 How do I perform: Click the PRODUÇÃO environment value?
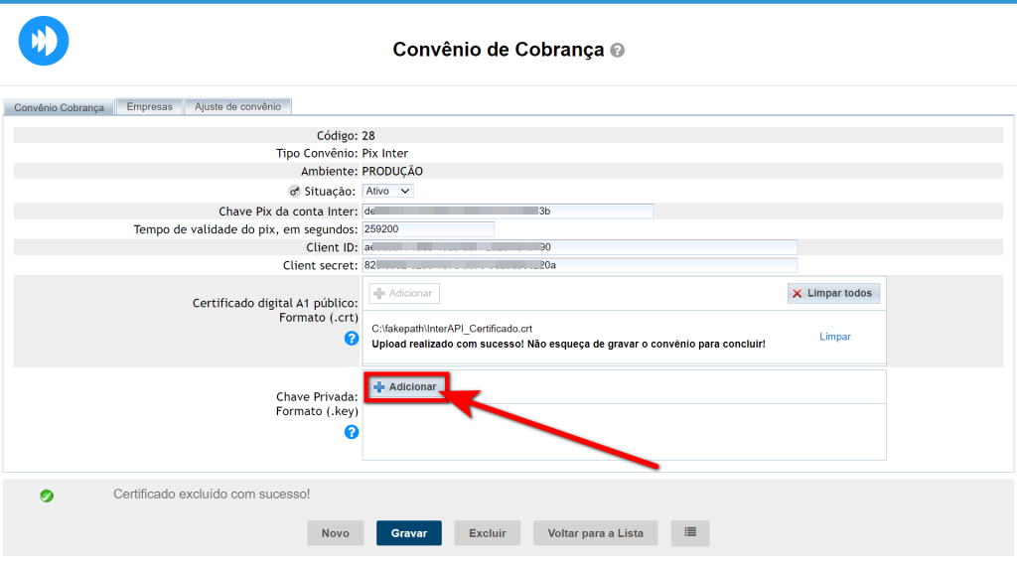[x=392, y=171]
